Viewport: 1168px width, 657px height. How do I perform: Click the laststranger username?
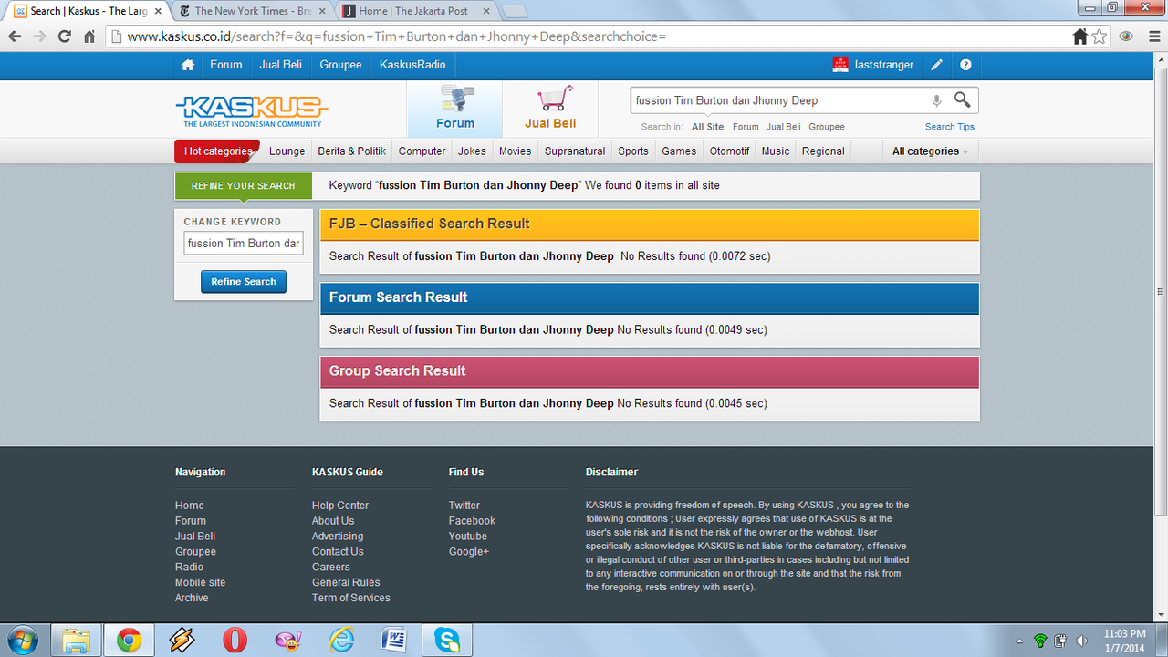coord(884,65)
